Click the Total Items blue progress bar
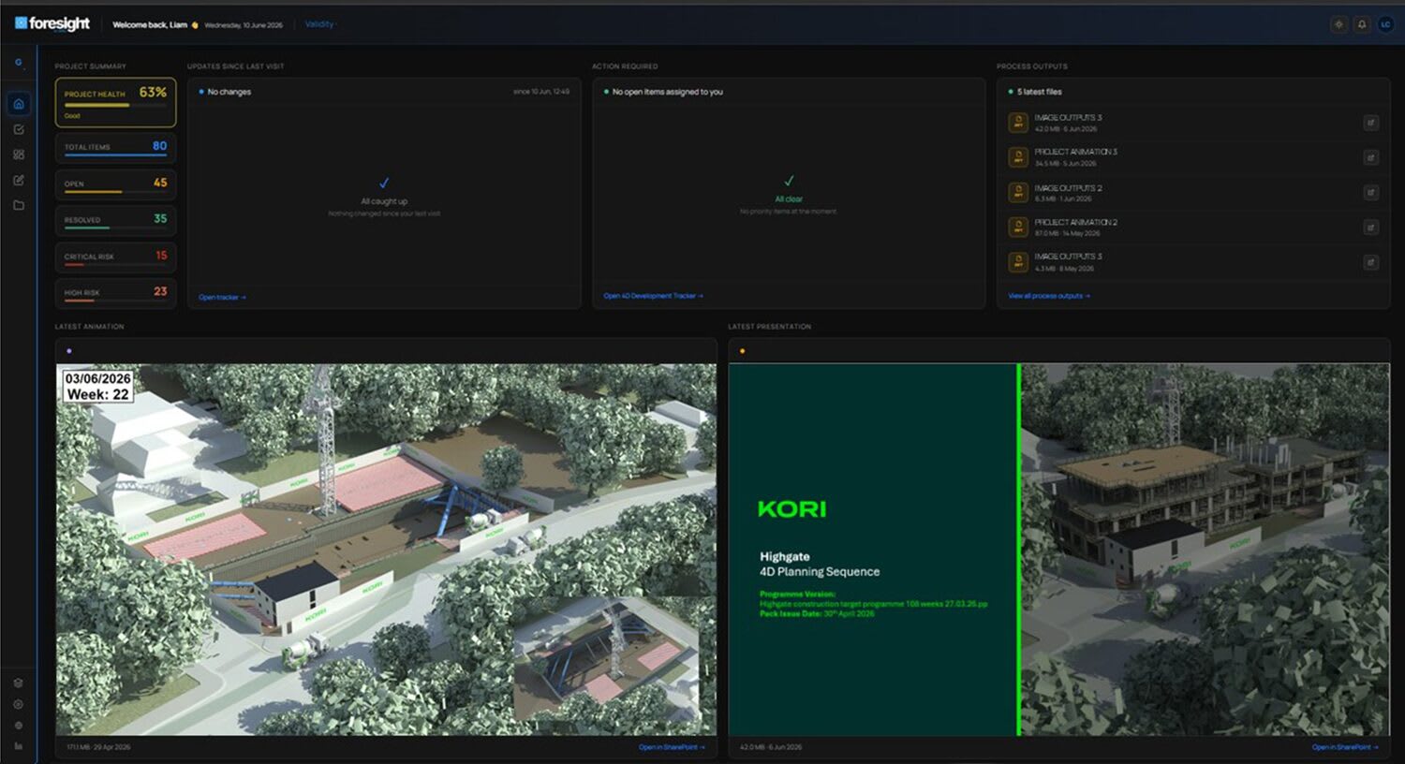This screenshot has height=764, width=1405. click(115, 155)
